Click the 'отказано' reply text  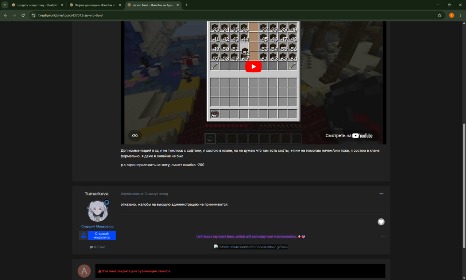click(174, 204)
